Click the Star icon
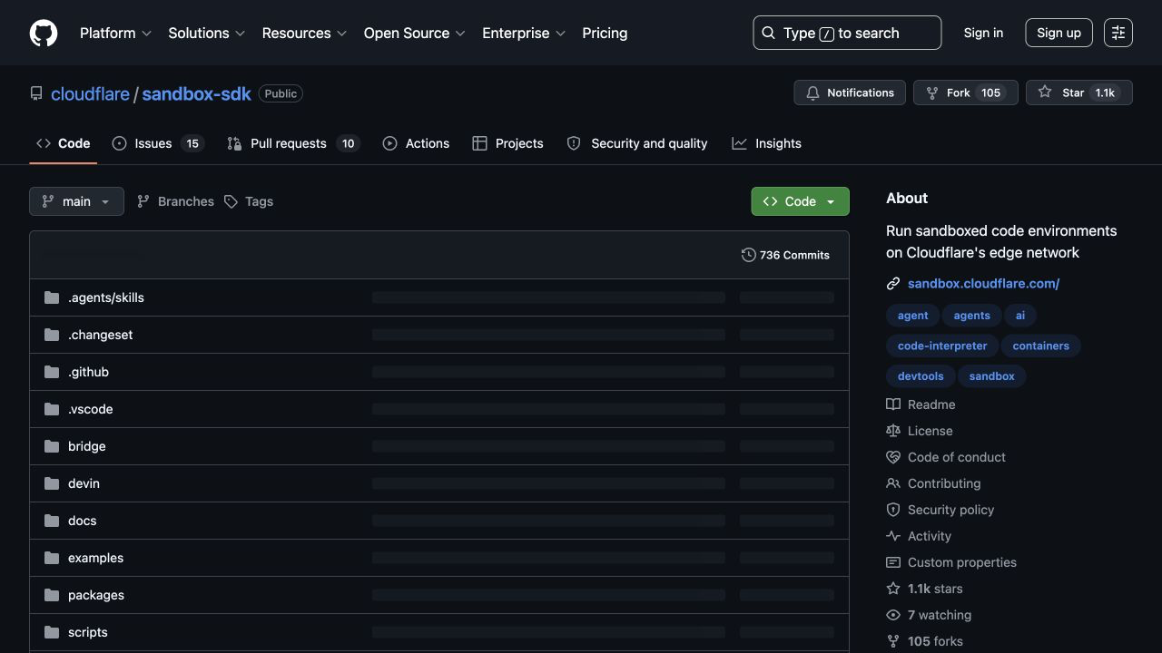The width and height of the screenshot is (1162, 653). coord(1045,93)
